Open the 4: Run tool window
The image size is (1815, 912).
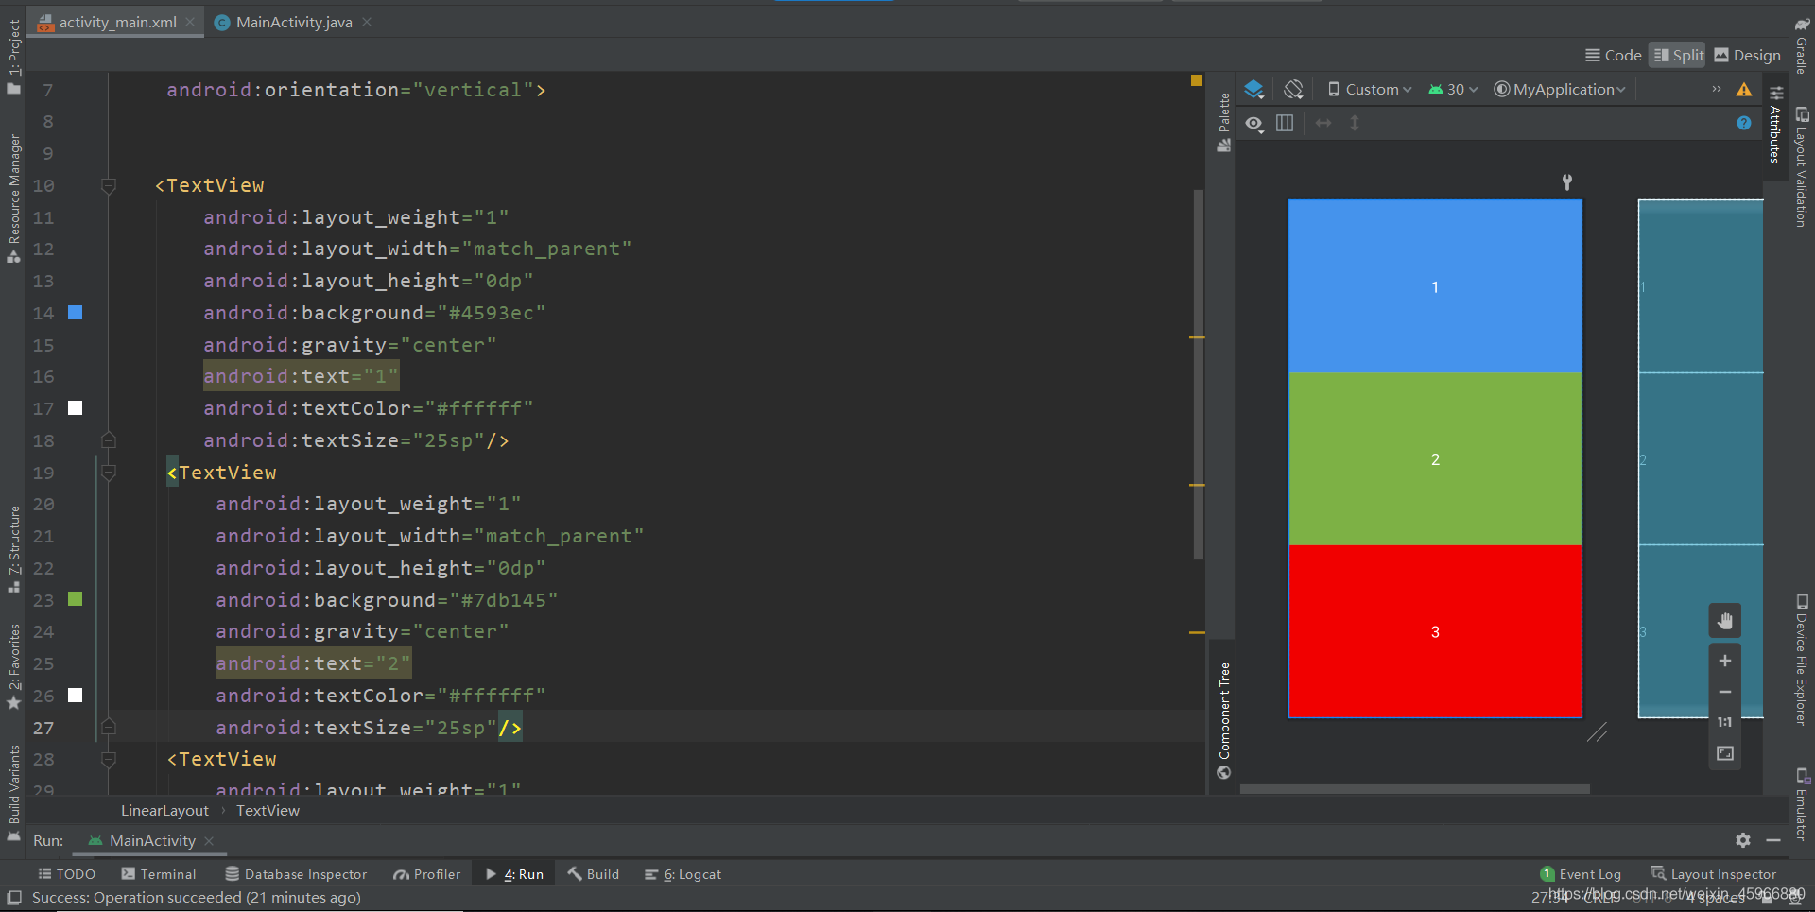(514, 874)
